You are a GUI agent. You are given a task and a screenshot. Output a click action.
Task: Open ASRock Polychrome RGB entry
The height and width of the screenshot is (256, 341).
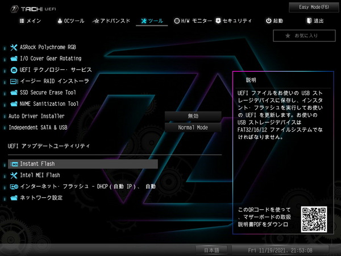click(x=48, y=47)
